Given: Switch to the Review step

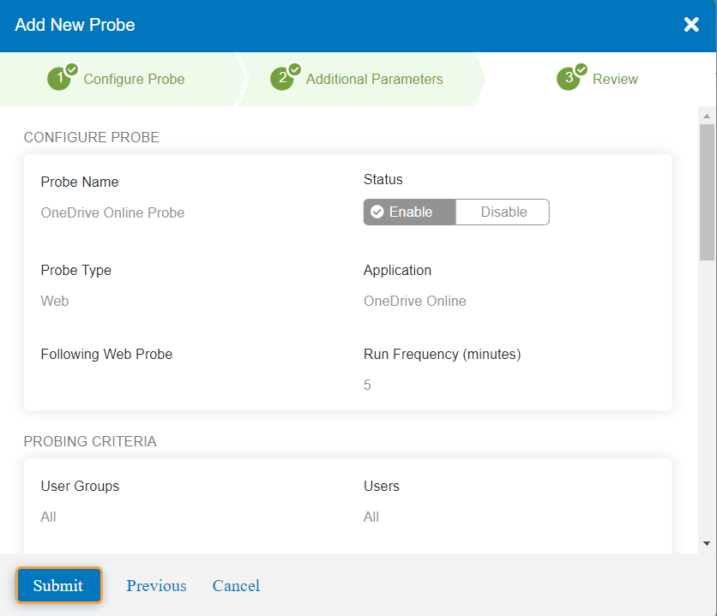Looking at the screenshot, I should pos(617,79).
